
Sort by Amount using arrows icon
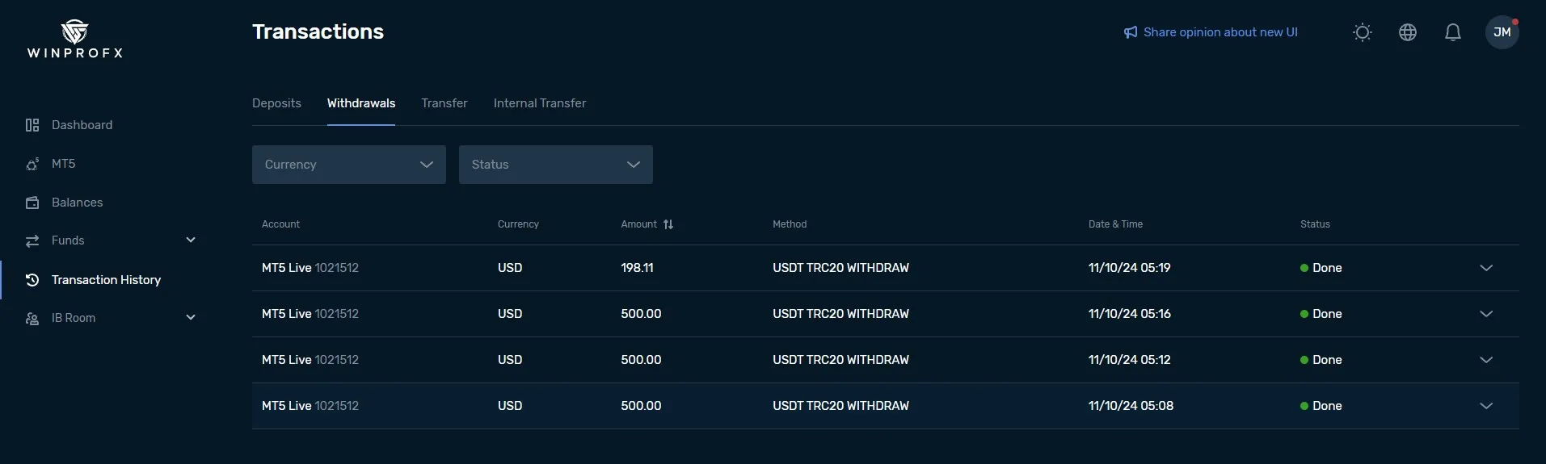click(668, 224)
